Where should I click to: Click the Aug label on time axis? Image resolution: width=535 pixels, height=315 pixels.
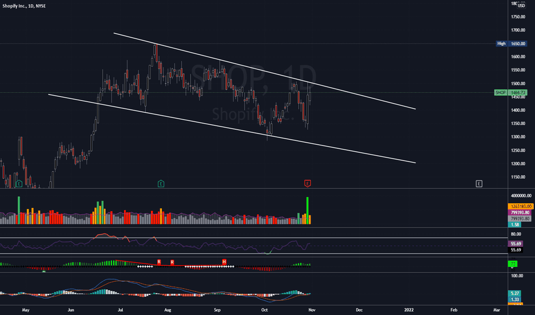(168, 310)
